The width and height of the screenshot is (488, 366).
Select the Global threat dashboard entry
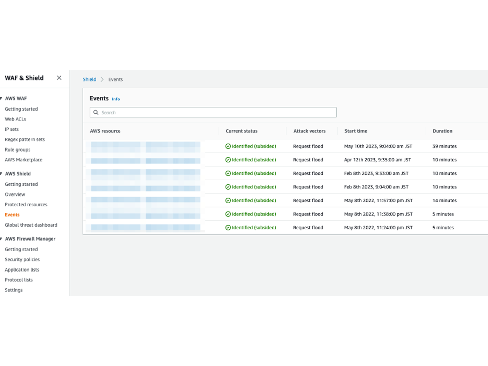point(31,225)
